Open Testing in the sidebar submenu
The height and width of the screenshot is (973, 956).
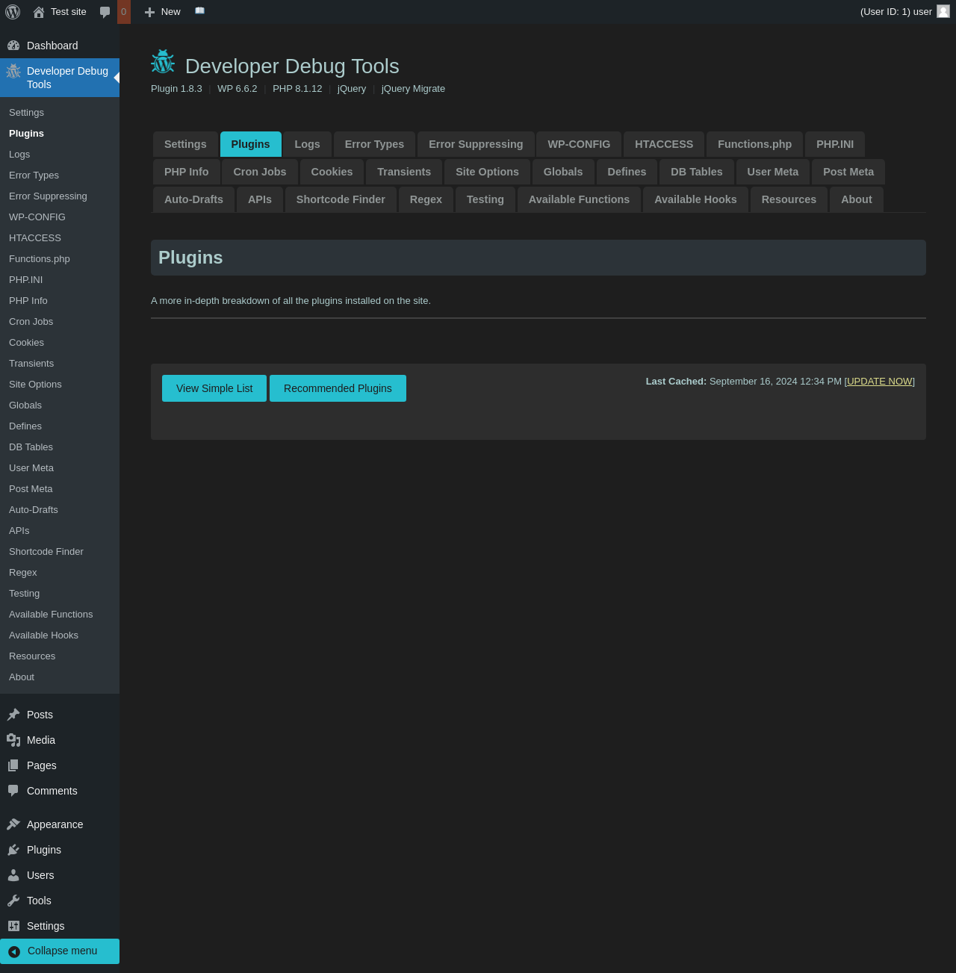pos(25,594)
